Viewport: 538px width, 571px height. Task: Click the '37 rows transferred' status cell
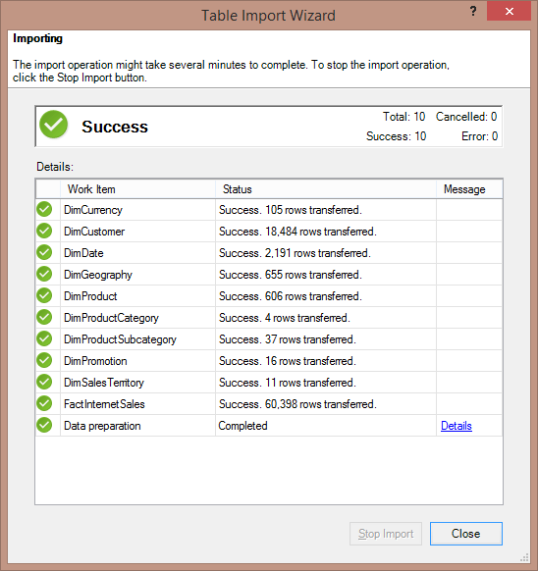click(x=326, y=339)
